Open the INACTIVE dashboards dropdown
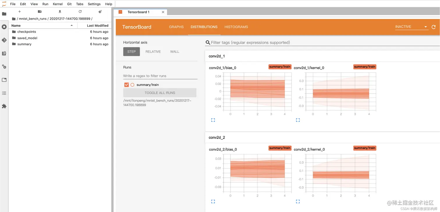440x212 pixels. [411, 27]
